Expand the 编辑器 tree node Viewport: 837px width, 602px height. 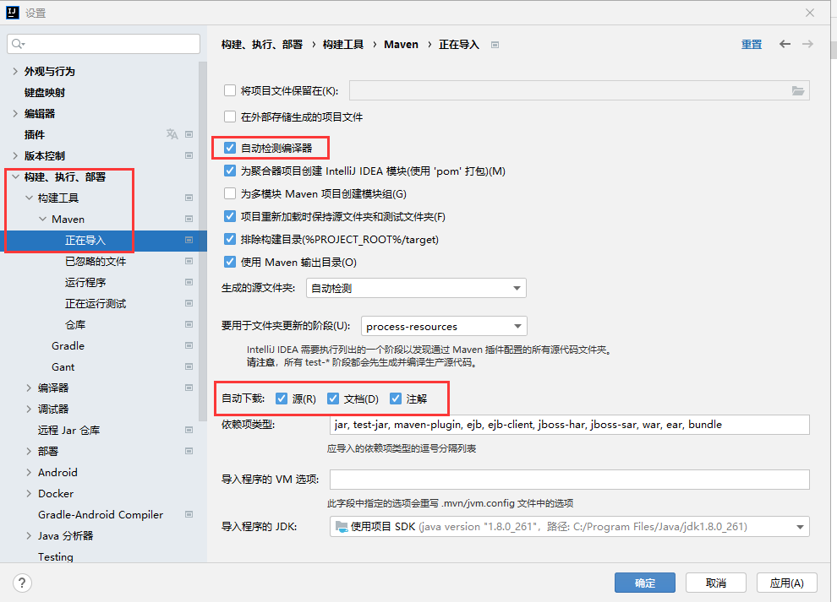coord(15,113)
